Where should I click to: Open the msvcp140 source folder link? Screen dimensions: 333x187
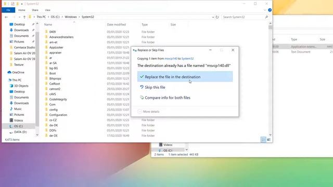171,59
